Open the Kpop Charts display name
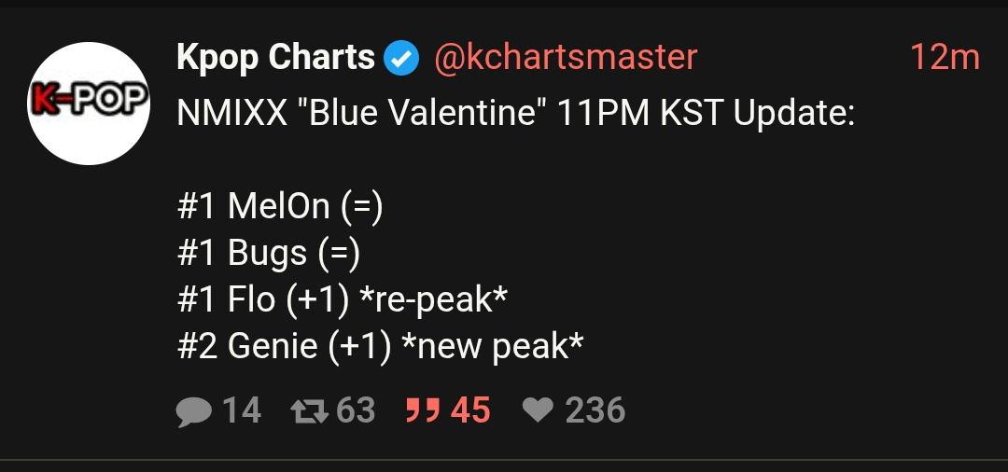The image size is (1008, 472). [275, 58]
